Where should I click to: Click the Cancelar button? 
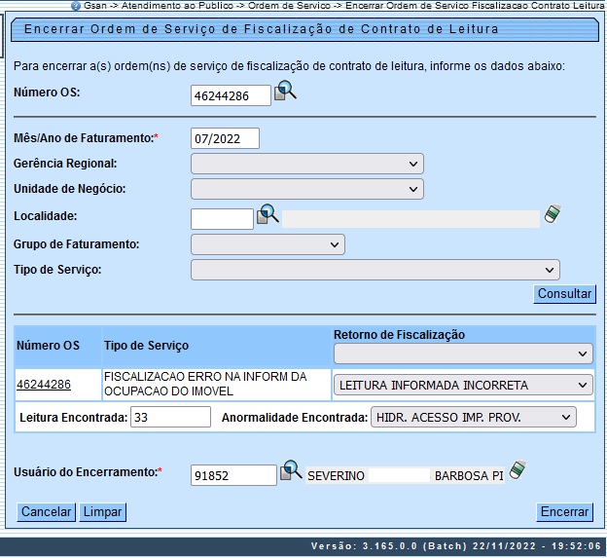pos(47,512)
